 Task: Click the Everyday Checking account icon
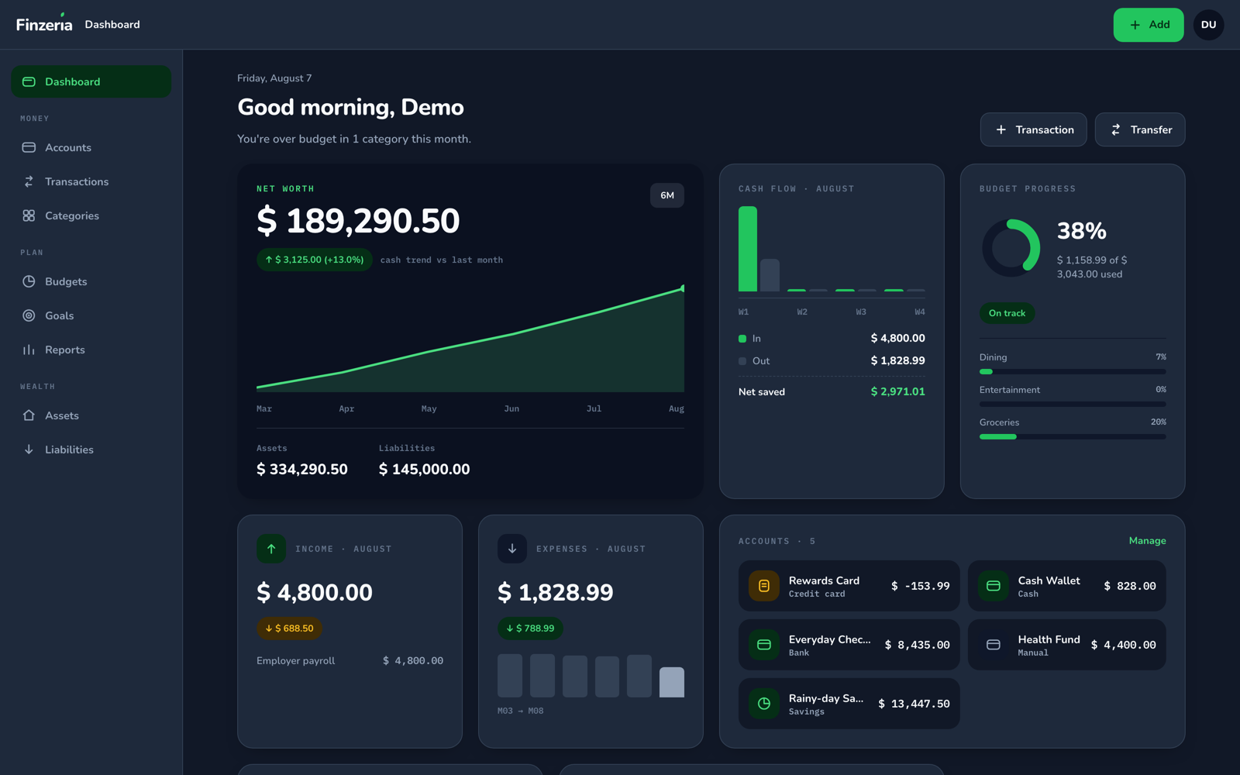click(x=764, y=645)
